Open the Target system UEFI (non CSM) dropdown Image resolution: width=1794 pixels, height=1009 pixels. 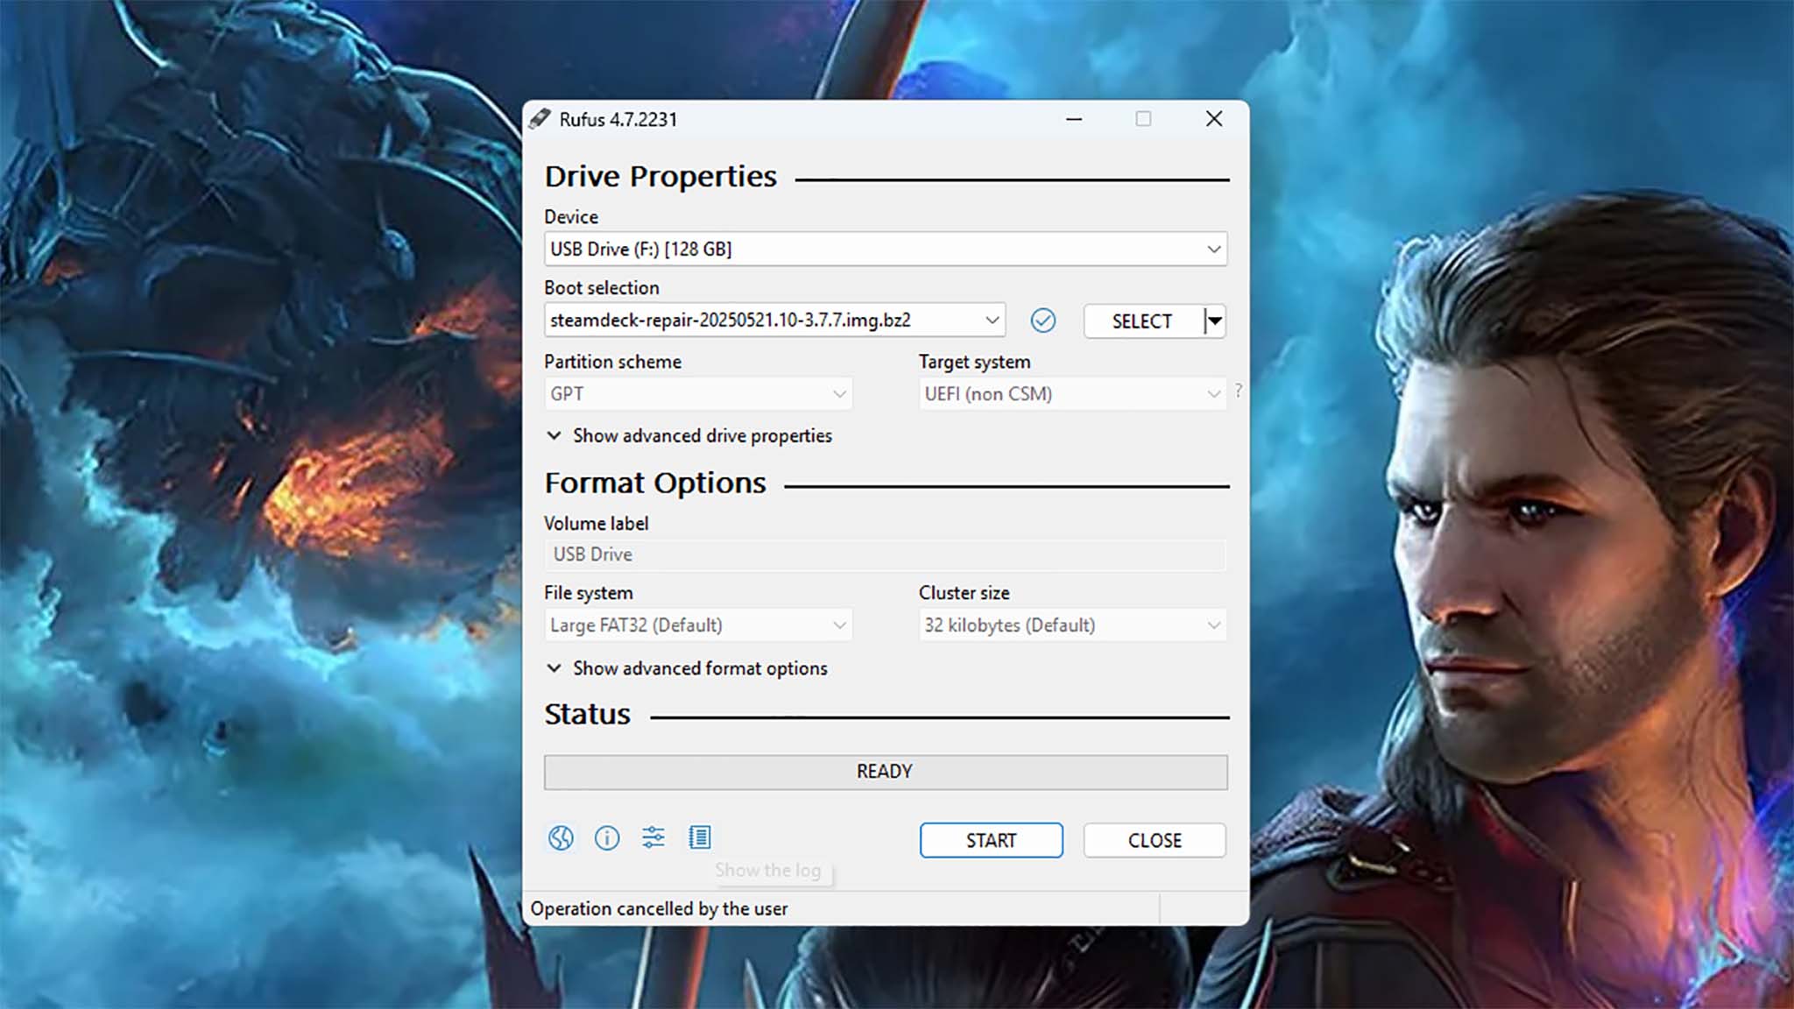(x=1072, y=394)
